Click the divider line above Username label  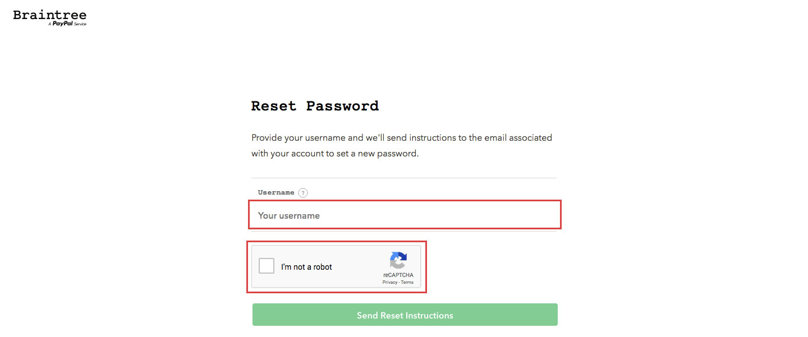[x=404, y=178]
